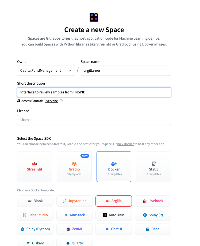Change the Argilla template selection to Blank
Viewport: 200px width, 246px height.
pos(35,201)
